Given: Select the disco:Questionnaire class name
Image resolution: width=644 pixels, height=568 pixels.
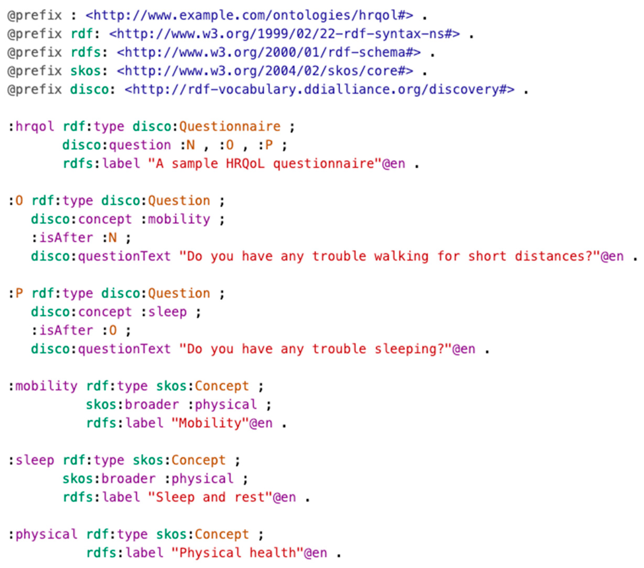Looking at the screenshot, I should click(206, 127).
